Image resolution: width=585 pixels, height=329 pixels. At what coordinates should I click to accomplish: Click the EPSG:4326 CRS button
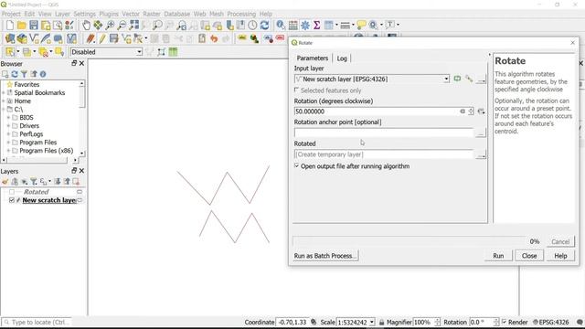coord(550,322)
